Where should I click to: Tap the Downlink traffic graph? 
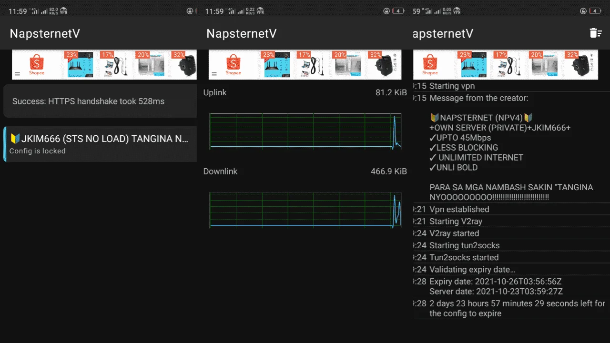tap(305, 210)
